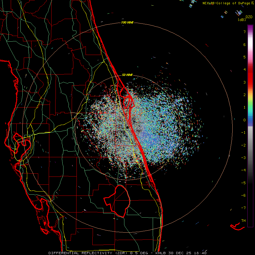The width and height of the screenshot is (255, 255).
Task: Click the 2 dB value on scale
Action: (x=245, y=95)
